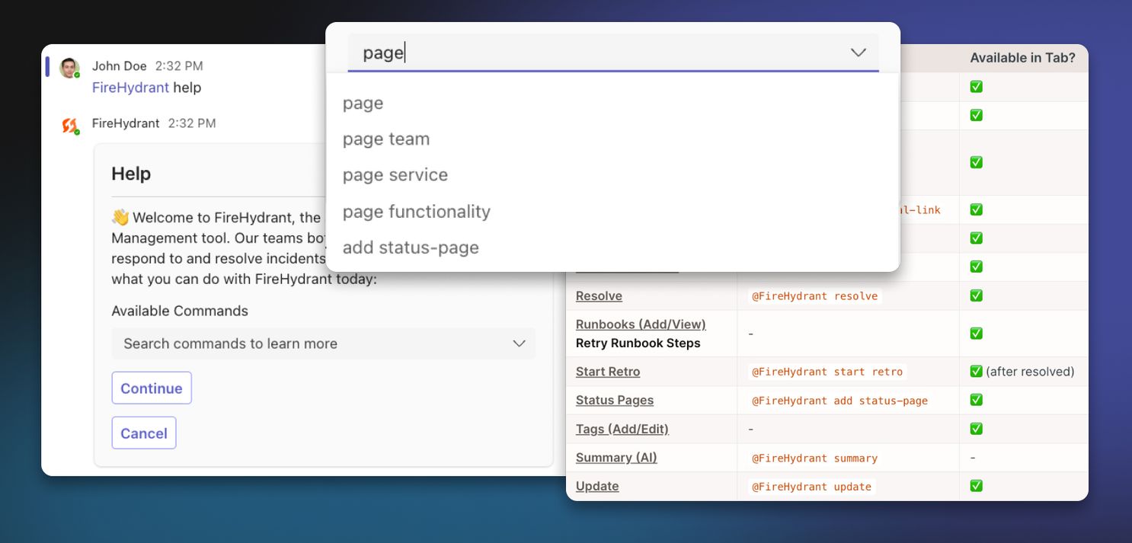The image size is (1132, 543).
Task: Open the Runbooks (Add/View) link
Action: [641, 324]
